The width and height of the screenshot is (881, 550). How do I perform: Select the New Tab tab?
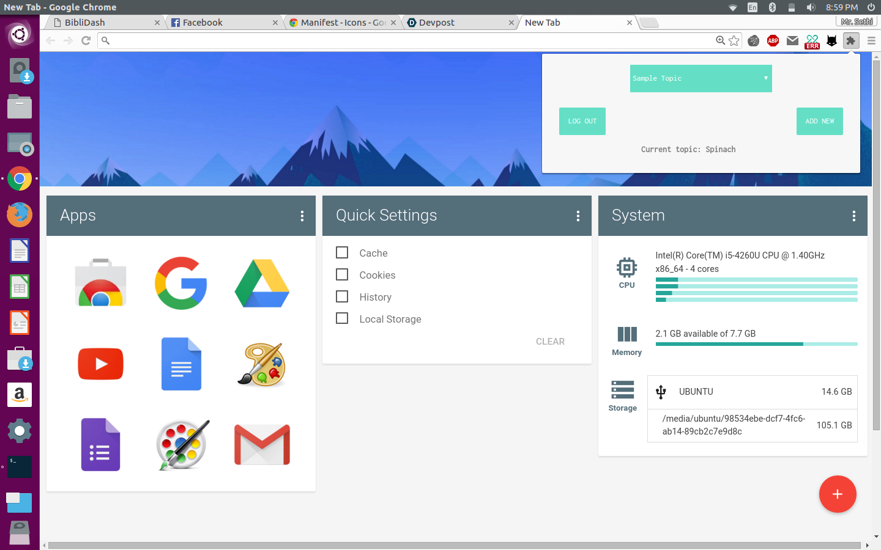578,23
